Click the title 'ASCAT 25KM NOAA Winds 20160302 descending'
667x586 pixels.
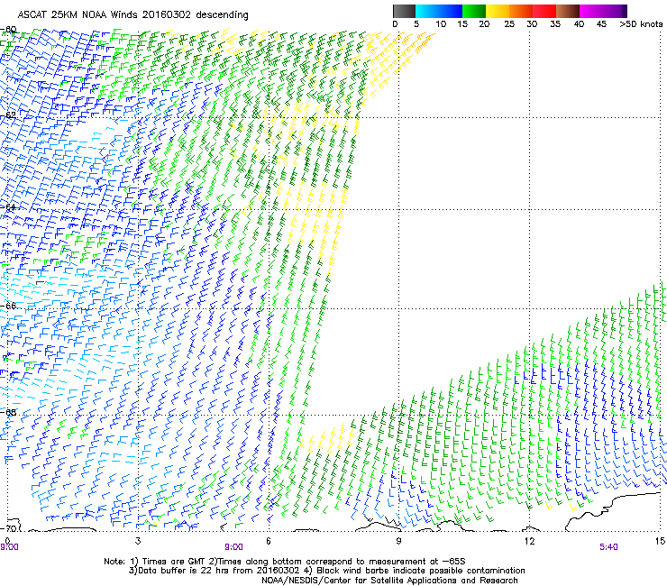[x=133, y=14]
